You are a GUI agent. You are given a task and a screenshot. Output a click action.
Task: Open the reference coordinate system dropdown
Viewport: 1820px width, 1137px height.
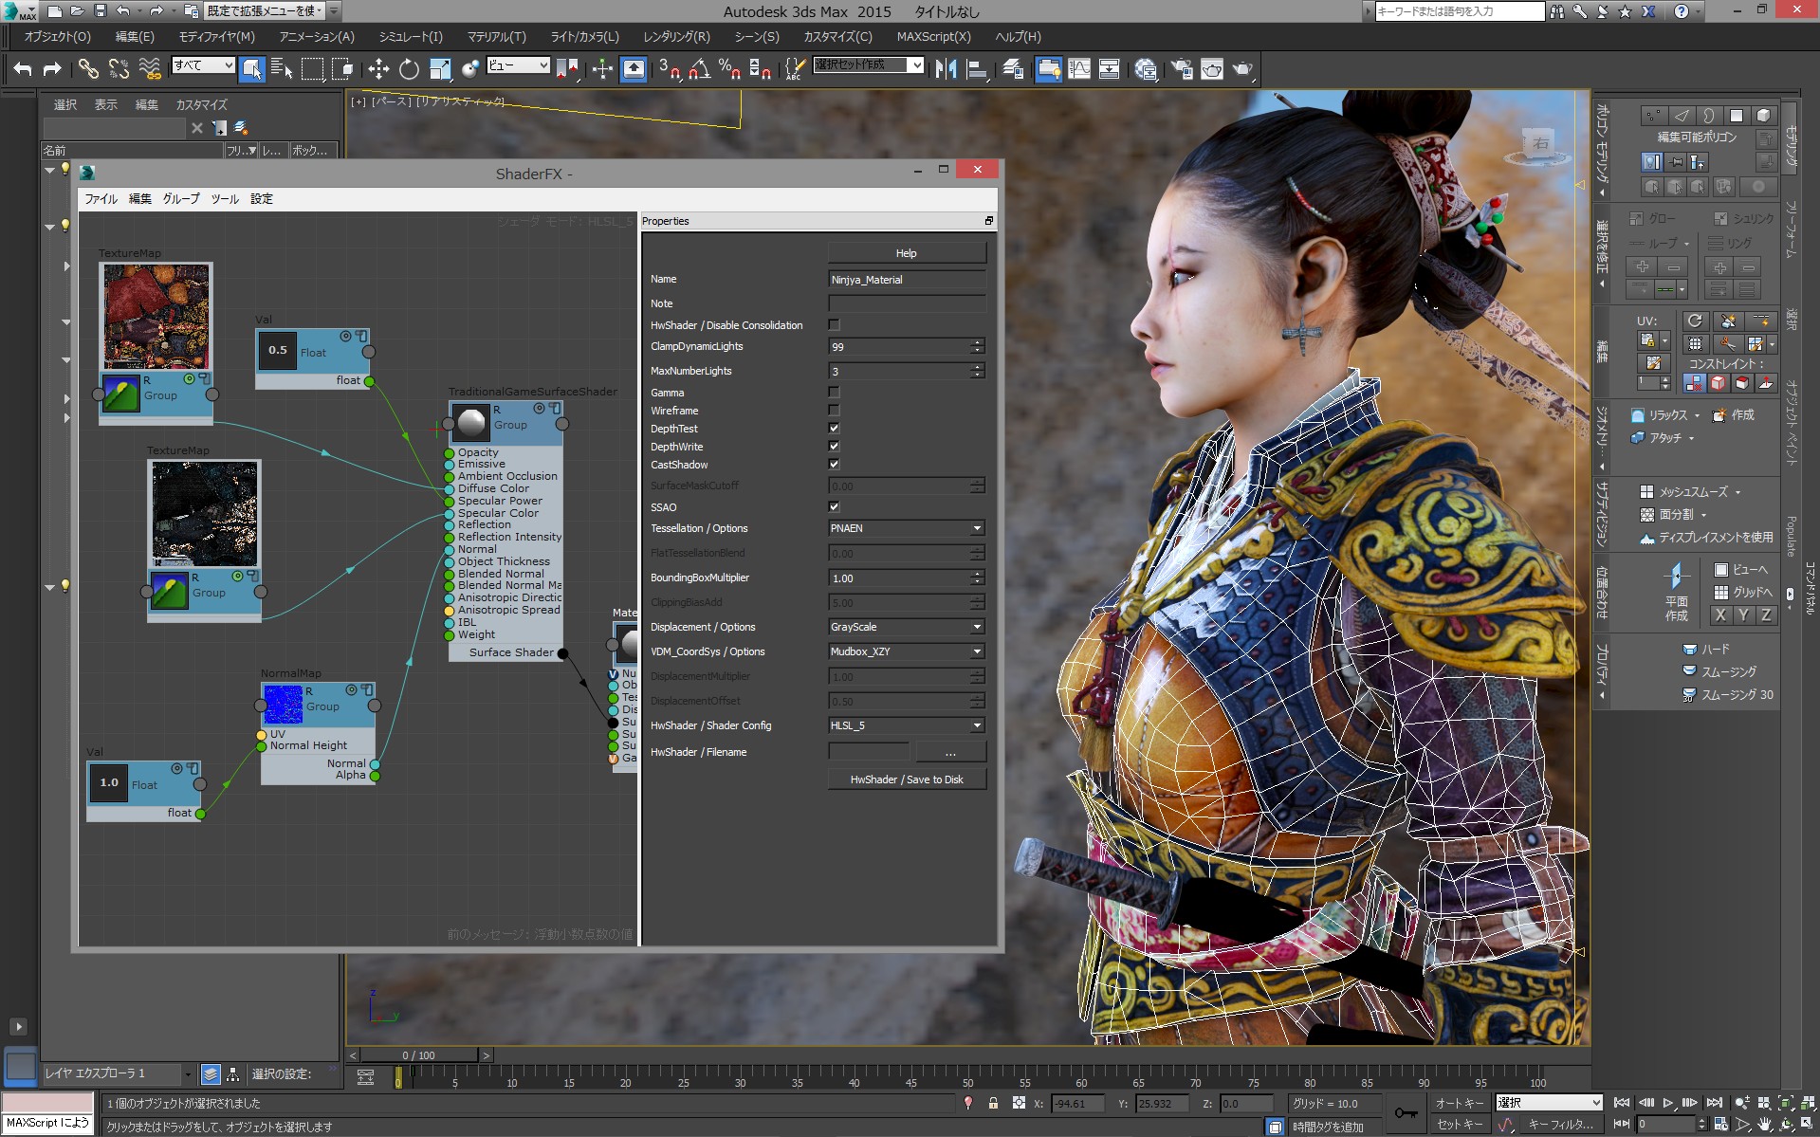518,64
